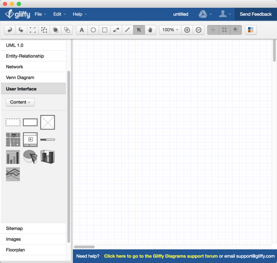Open the zoom level 100% dropdown
Image resolution: width=277 pixels, height=263 pixels.
[x=170, y=30]
